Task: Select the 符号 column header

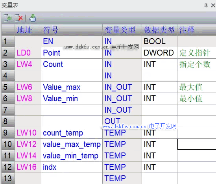Action: pyautogui.click(x=72, y=30)
